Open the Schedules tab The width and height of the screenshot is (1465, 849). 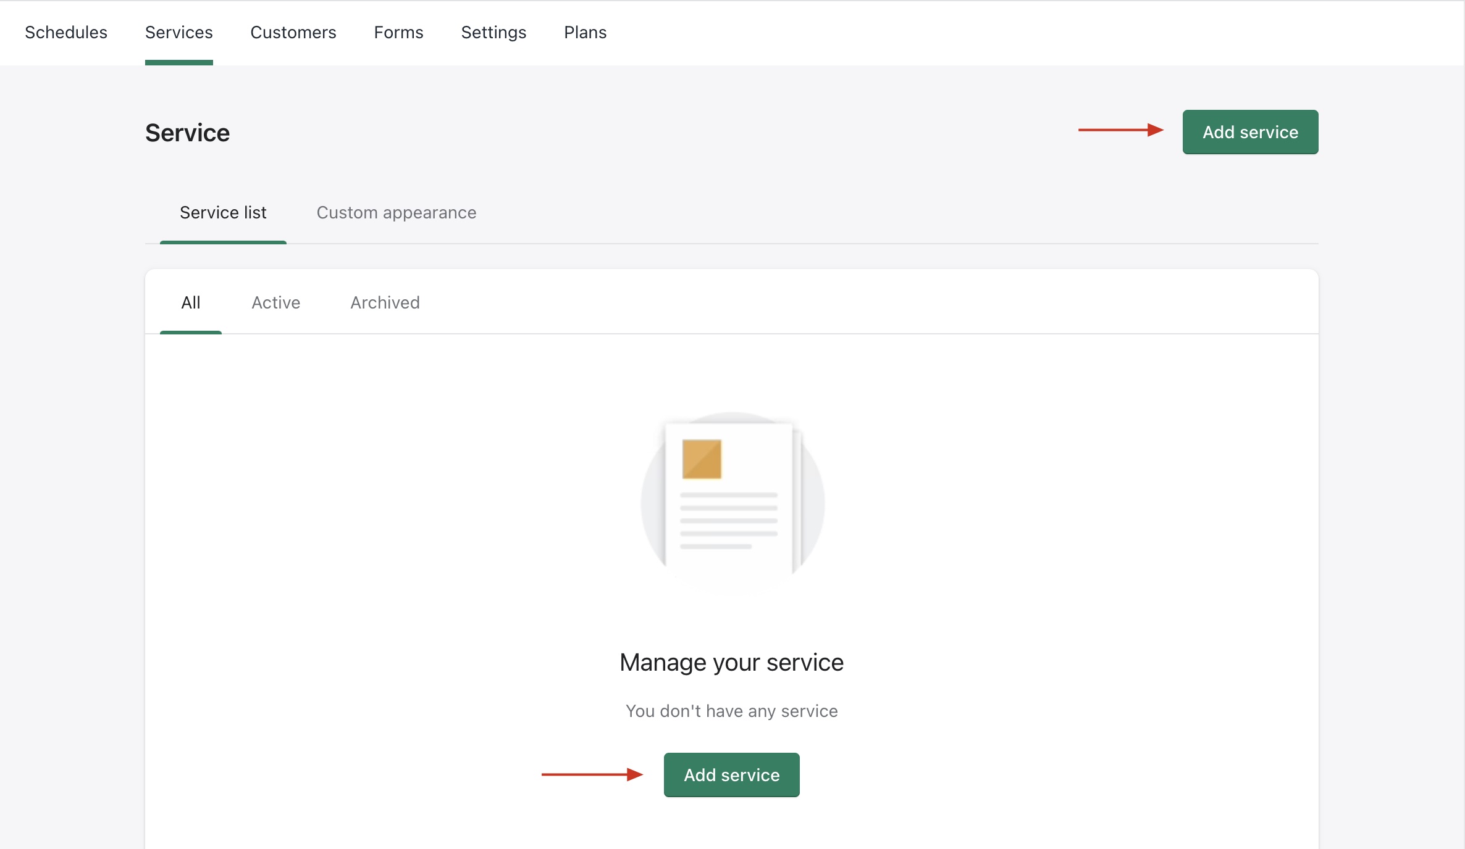click(66, 32)
